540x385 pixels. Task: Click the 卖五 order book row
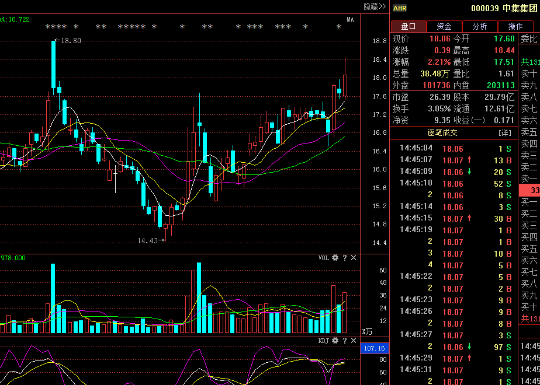(x=529, y=132)
